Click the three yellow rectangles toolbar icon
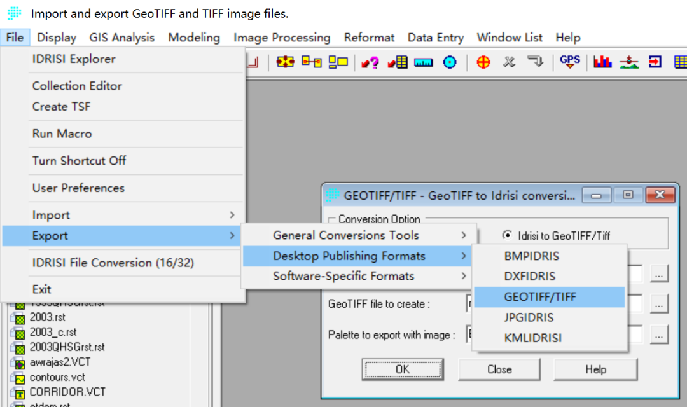This screenshot has height=407, width=687. pos(338,62)
